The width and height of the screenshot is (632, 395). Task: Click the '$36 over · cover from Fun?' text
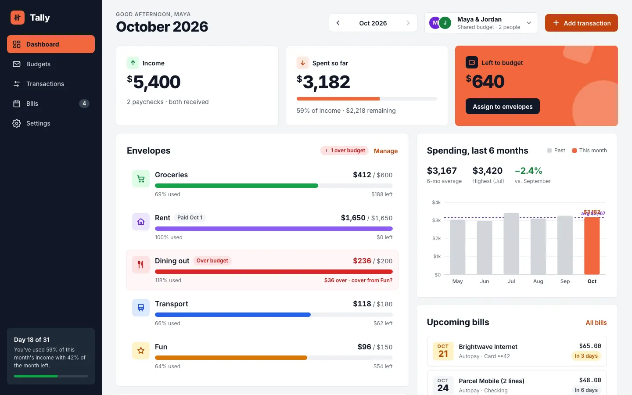point(358,280)
